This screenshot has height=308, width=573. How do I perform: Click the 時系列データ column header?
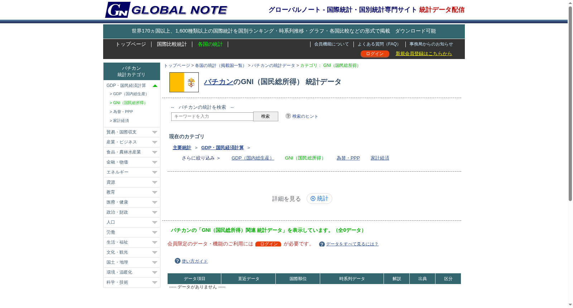point(352,279)
